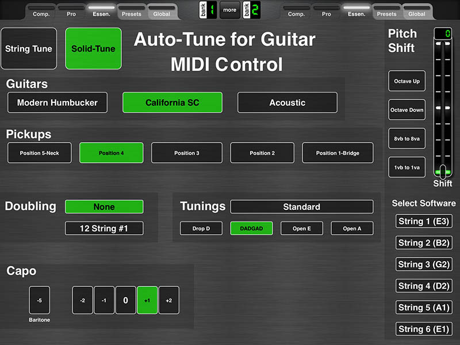Tap the Octave Down pitch shift

click(x=407, y=110)
